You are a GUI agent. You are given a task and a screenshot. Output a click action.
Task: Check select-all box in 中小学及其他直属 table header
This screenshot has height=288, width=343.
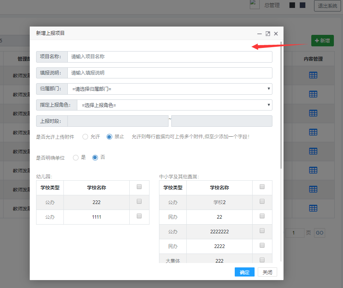[262, 187]
